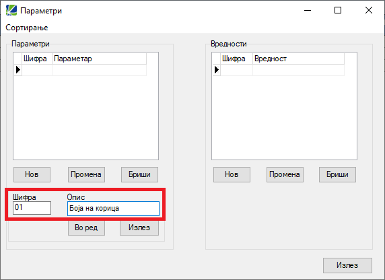Viewport: 385px width, 280px height.
Task: Click the application icon in title bar
Action: (x=11, y=10)
